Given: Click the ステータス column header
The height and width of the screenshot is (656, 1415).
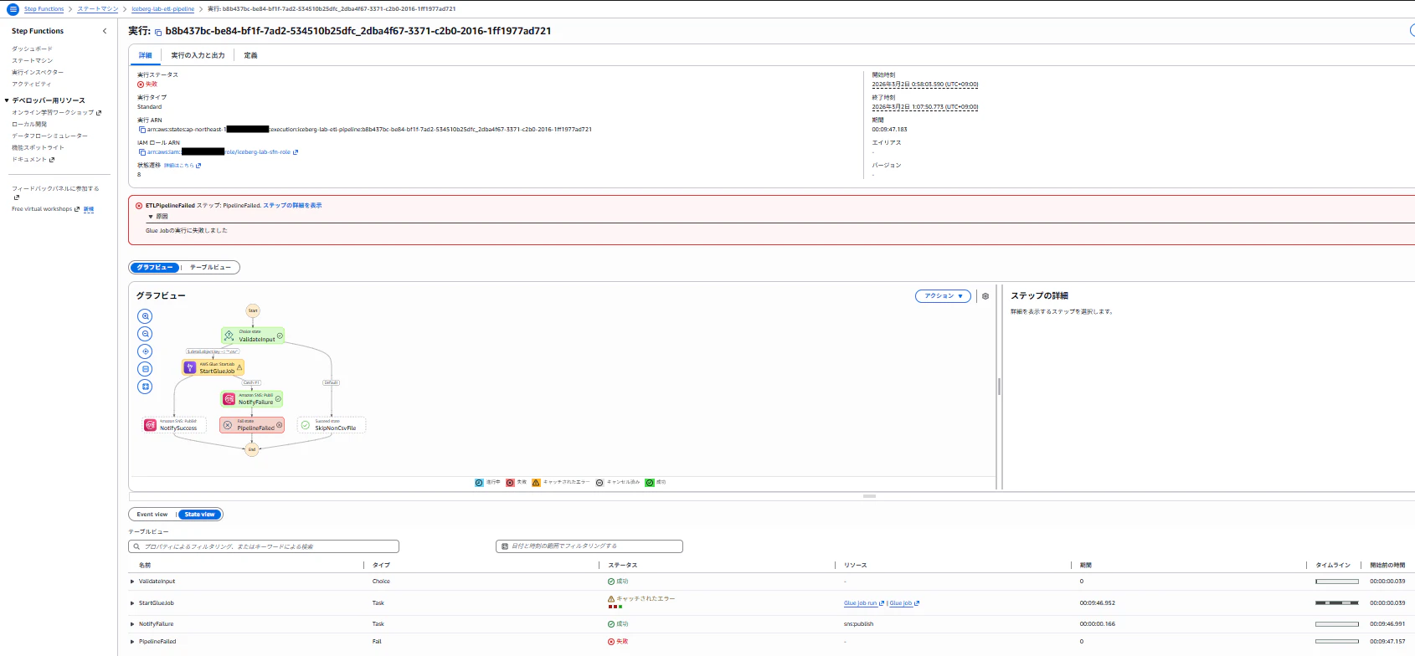Looking at the screenshot, I should [623, 566].
